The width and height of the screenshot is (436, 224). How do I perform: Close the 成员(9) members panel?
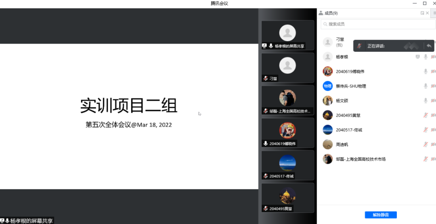[x=428, y=13]
